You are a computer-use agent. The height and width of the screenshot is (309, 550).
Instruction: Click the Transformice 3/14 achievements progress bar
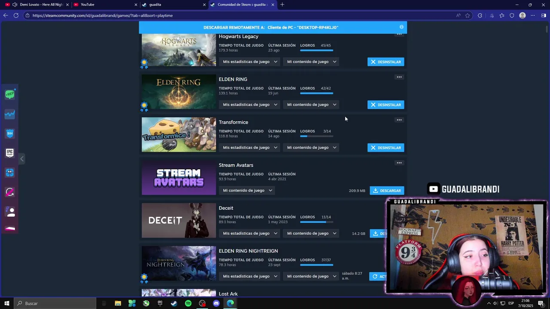point(317,136)
